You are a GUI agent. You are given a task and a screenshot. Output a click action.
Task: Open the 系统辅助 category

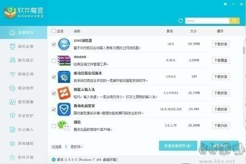pos(23,143)
